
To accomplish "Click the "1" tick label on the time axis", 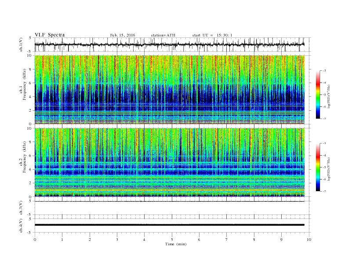I will (x=62, y=240).
